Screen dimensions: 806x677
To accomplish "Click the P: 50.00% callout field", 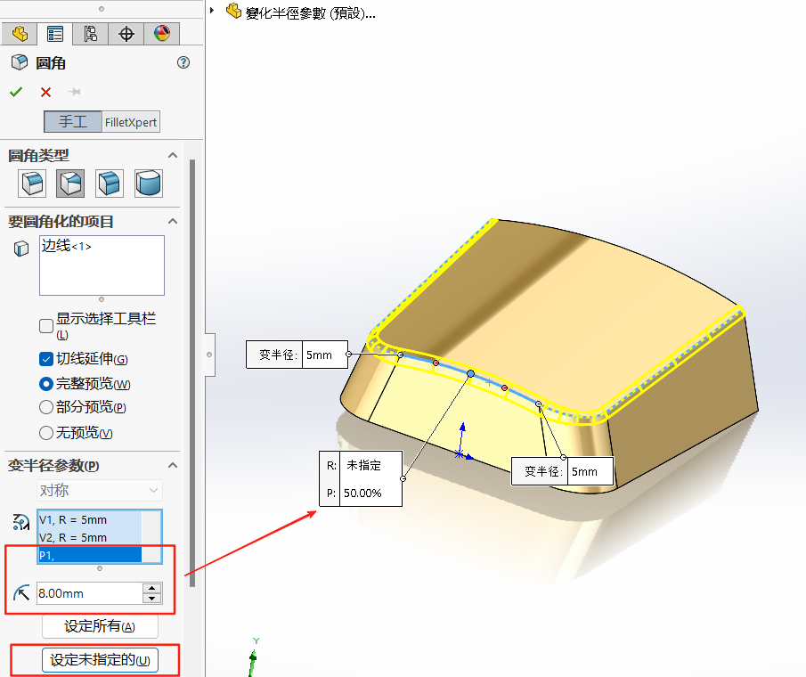I will coord(370,493).
